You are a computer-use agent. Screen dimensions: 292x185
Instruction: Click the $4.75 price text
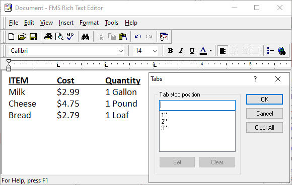point(68,104)
